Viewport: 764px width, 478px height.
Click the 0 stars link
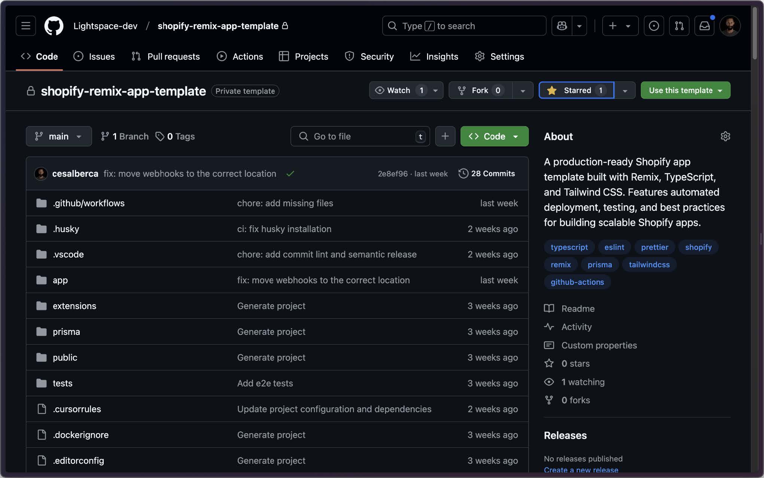567,364
